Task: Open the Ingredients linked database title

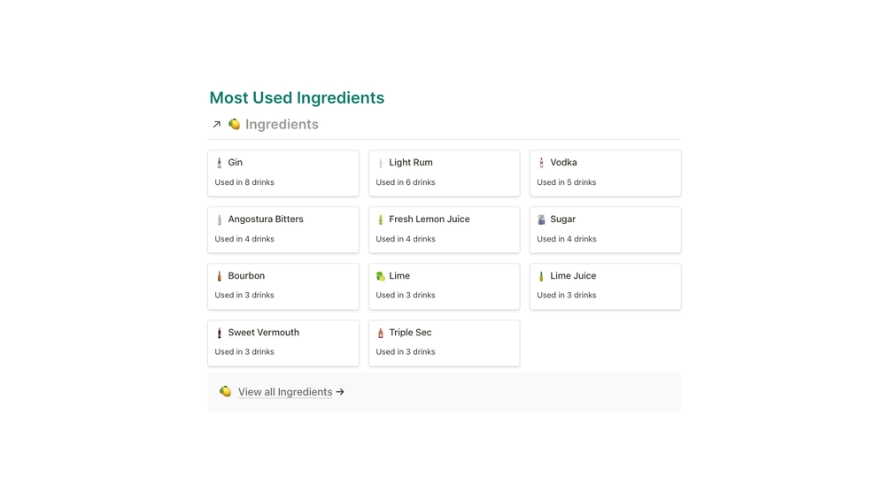Action: [x=282, y=125]
